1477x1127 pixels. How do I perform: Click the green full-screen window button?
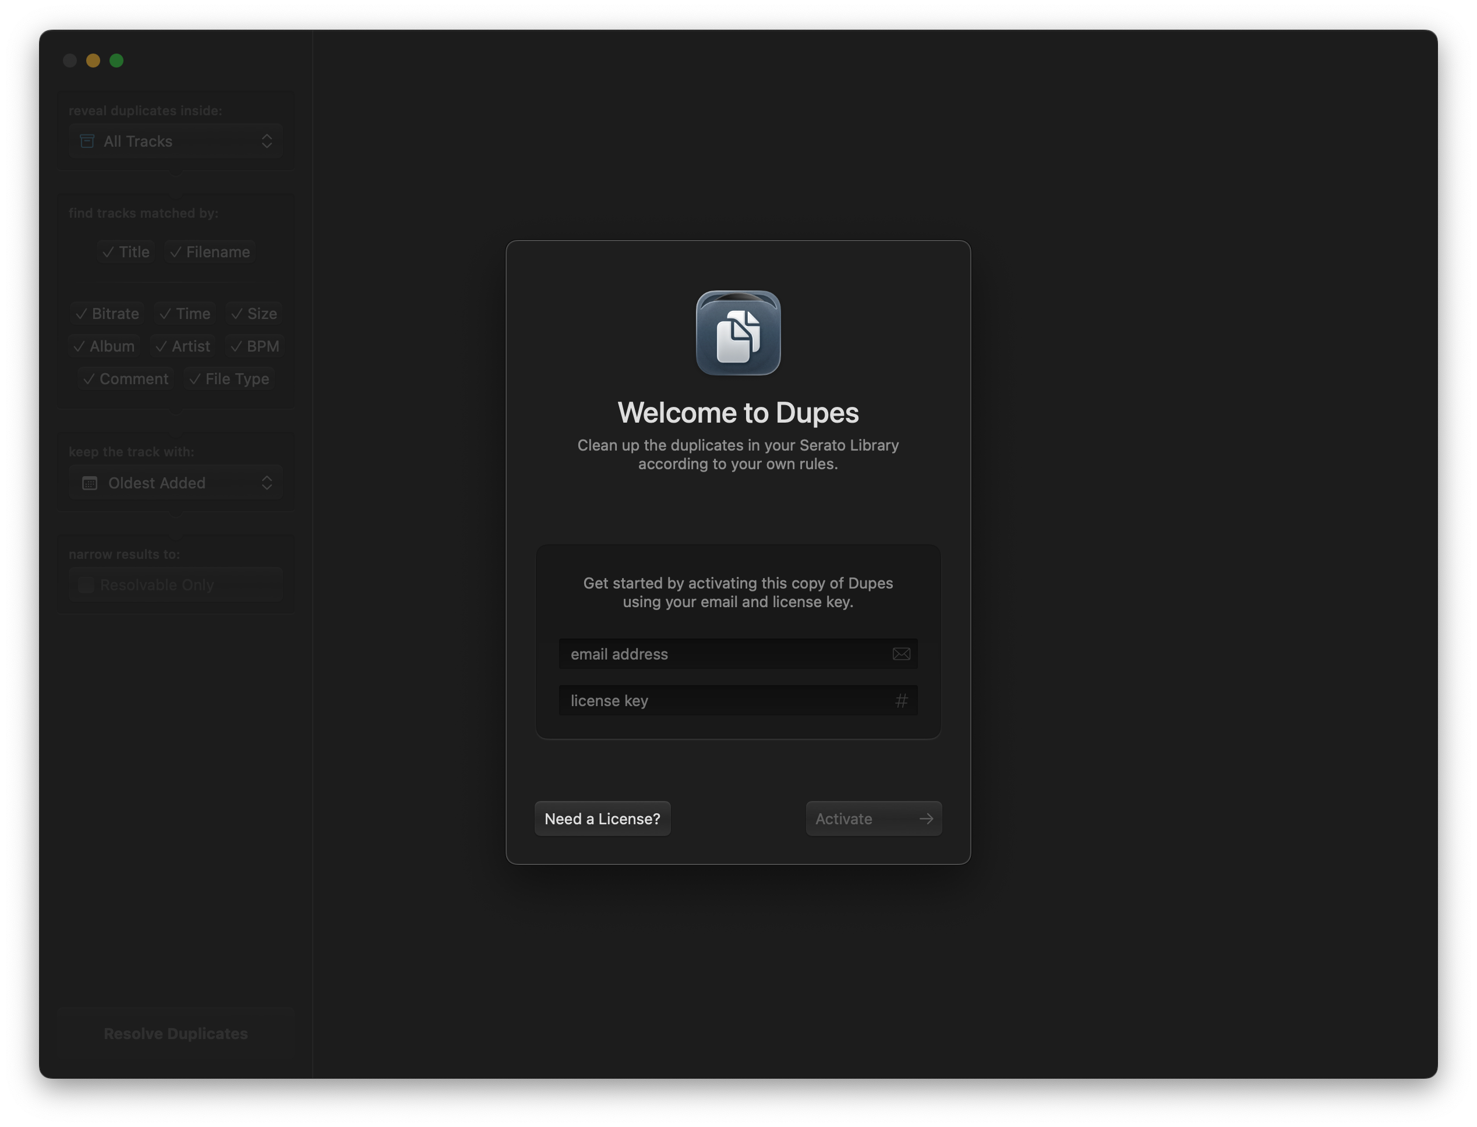tap(116, 61)
